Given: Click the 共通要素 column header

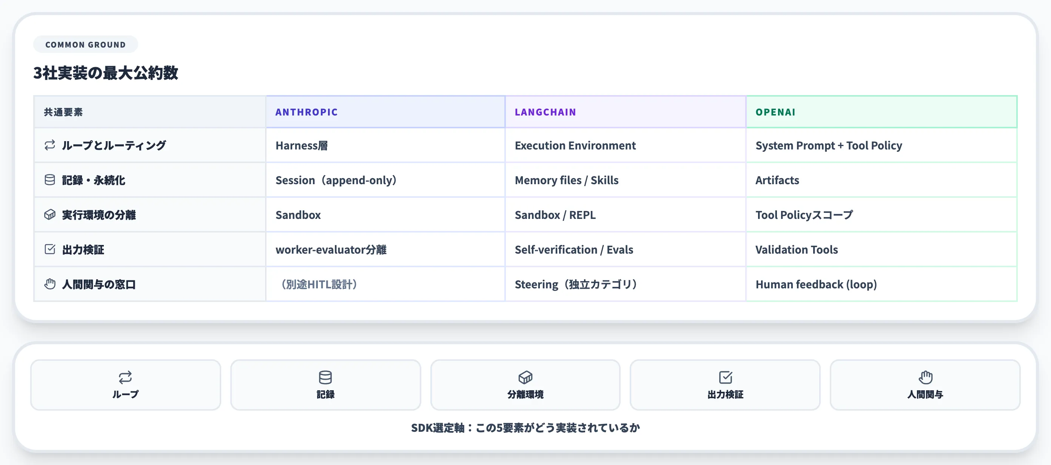Looking at the screenshot, I should pyautogui.click(x=150, y=112).
